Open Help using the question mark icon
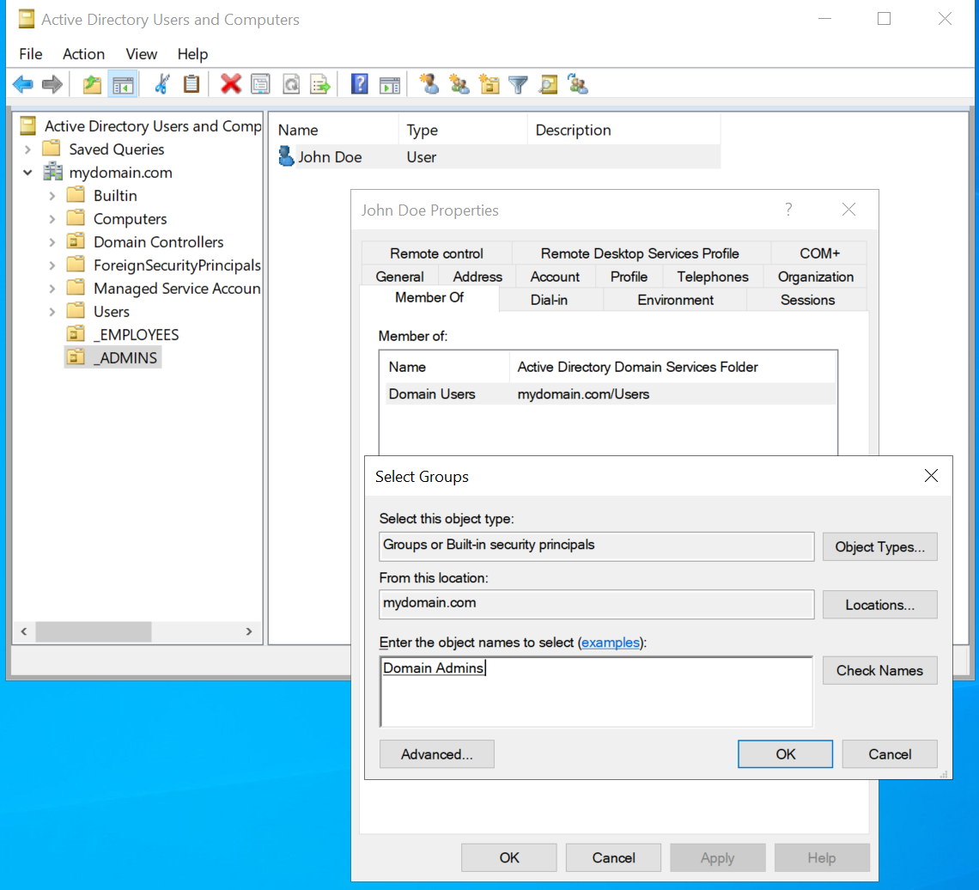 (359, 83)
